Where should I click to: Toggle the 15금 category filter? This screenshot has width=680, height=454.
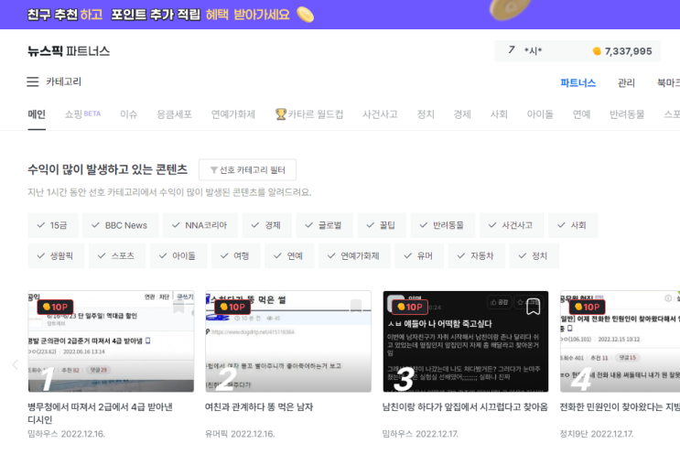53,225
